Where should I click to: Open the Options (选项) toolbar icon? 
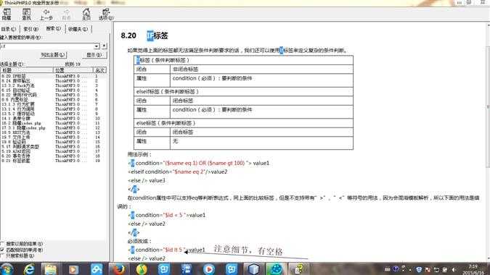(106, 14)
